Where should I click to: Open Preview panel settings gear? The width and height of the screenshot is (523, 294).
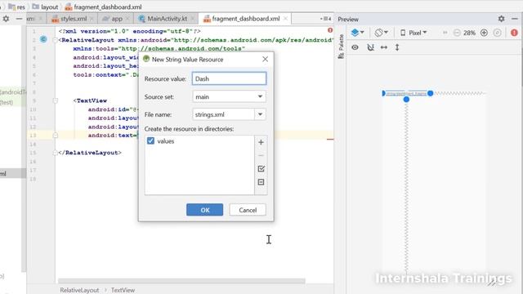pyautogui.click(x=501, y=19)
